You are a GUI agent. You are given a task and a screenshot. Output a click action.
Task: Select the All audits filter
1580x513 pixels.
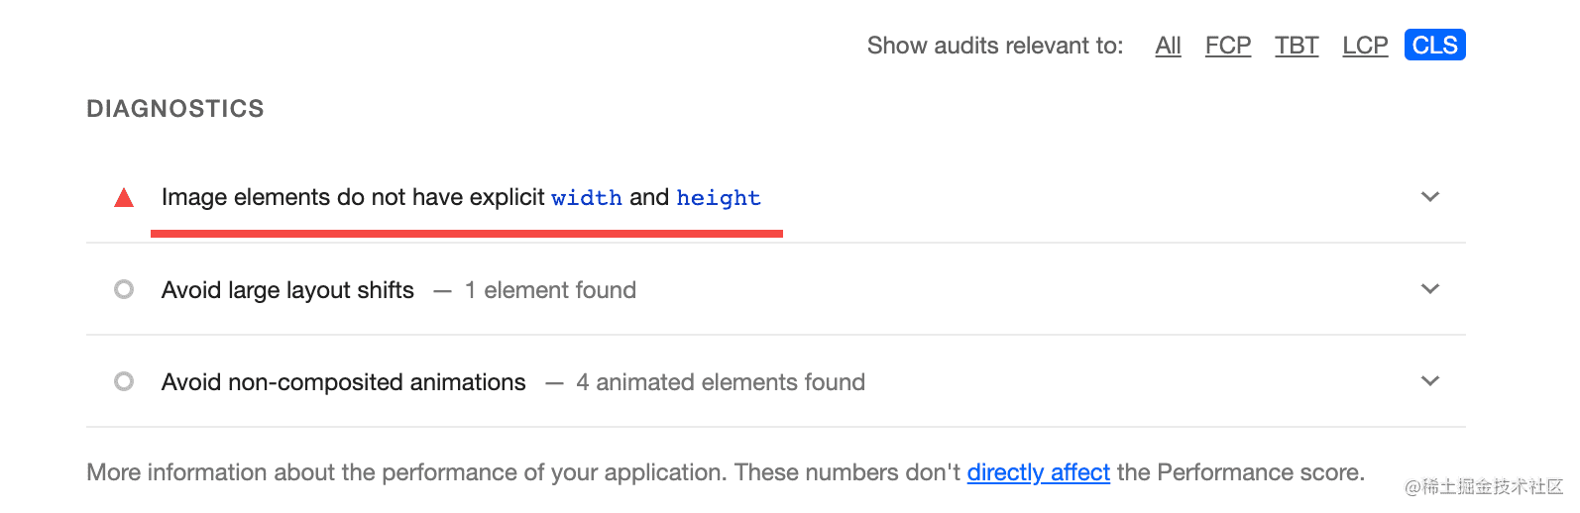click(x=1168, y=46)
